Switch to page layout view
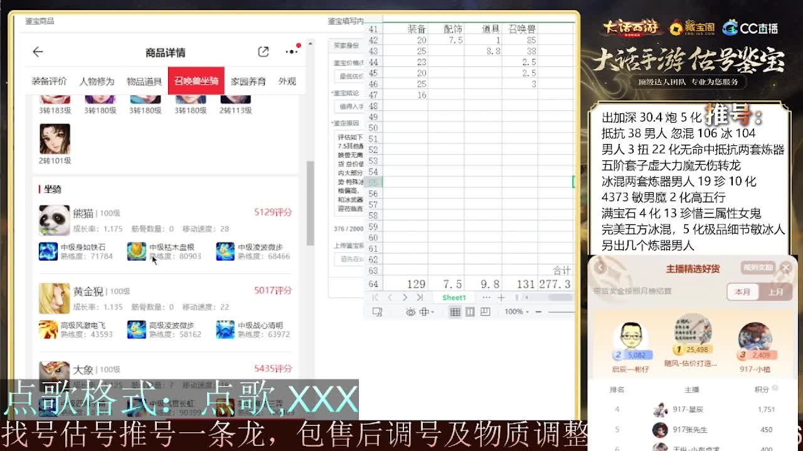This screenshot has height=451, width=803. [470, 312]
